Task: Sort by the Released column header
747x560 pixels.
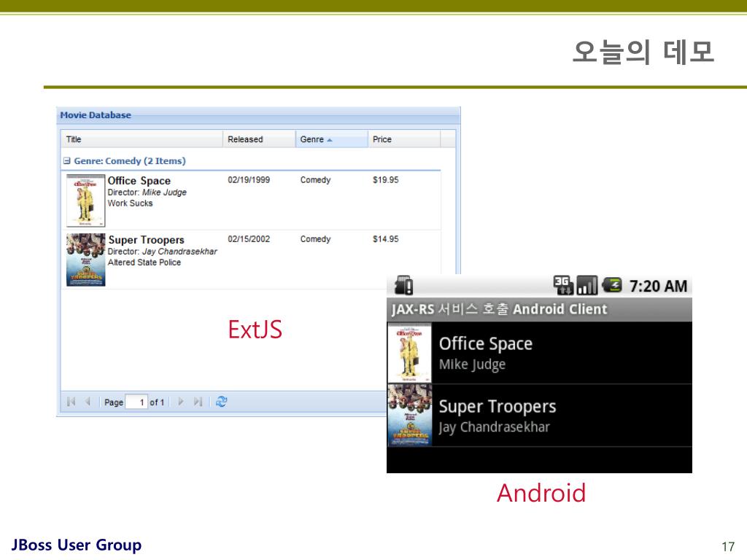Action: coord(259,139)
